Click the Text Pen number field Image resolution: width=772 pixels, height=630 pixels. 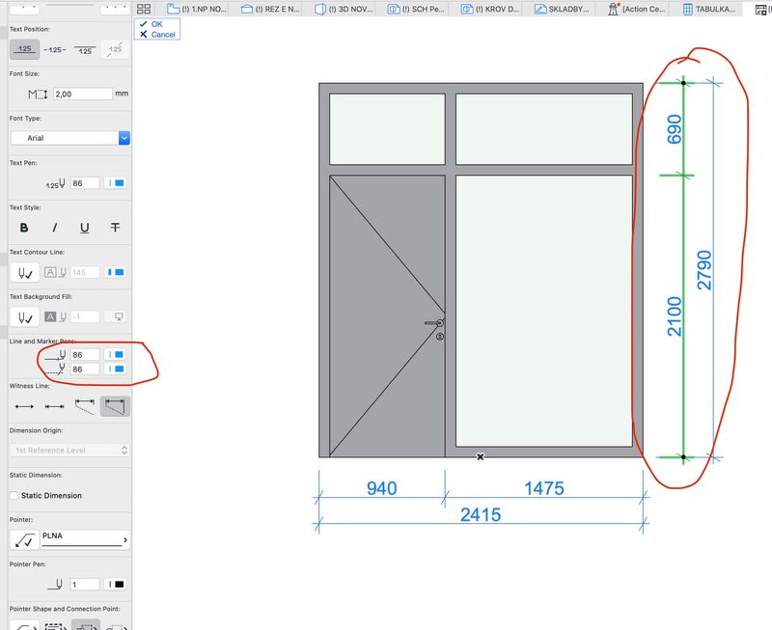tap(85, 183)
